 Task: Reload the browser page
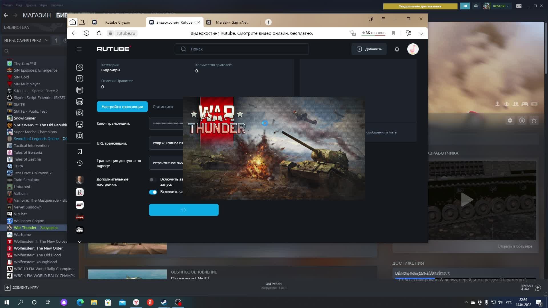click(x=99, y=33)
